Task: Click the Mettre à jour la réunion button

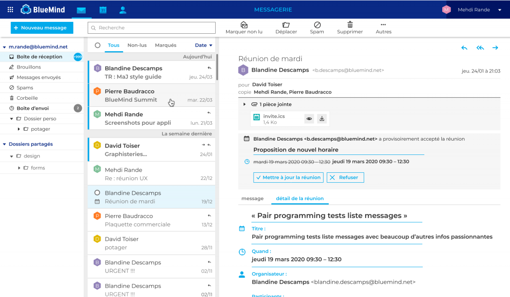Action: point(288,177)
